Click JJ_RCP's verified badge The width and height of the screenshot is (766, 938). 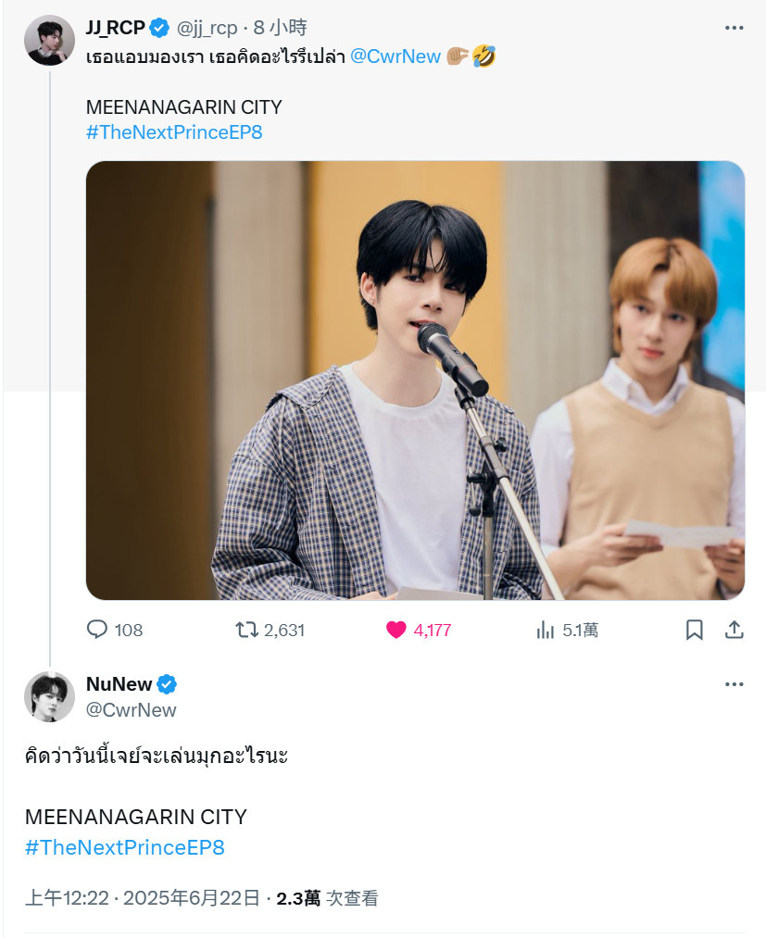coord(159,28)
